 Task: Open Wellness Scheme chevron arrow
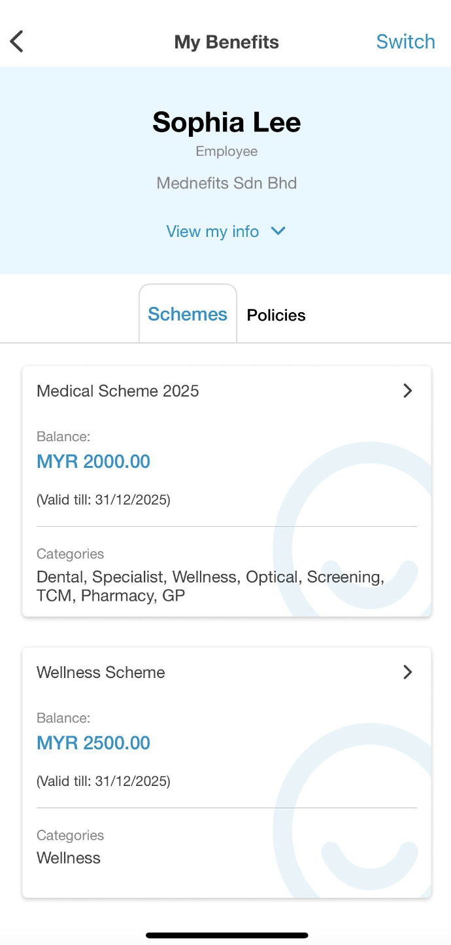(x=408, y=672)
